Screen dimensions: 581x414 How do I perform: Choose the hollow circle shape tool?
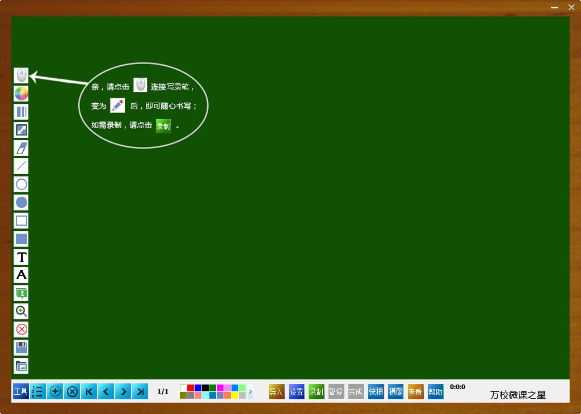point(21,184)
